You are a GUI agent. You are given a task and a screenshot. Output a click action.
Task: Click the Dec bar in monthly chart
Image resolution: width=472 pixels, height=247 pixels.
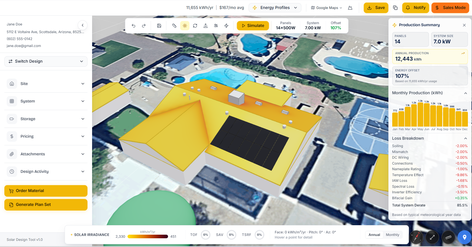[465, 119]
